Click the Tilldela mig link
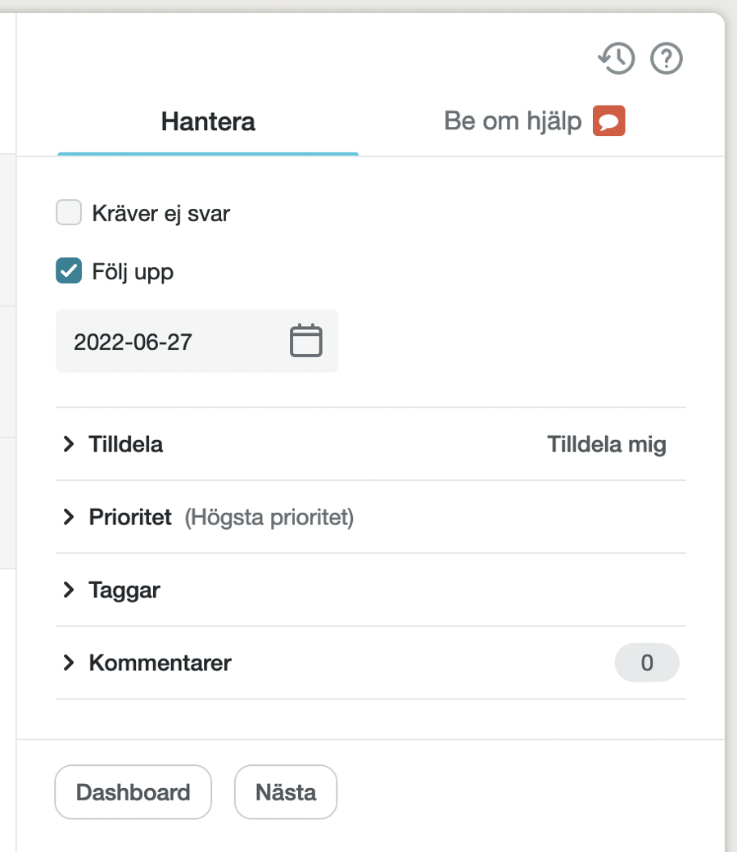This screenshot has width=737, height=852. tap(607, 445)
